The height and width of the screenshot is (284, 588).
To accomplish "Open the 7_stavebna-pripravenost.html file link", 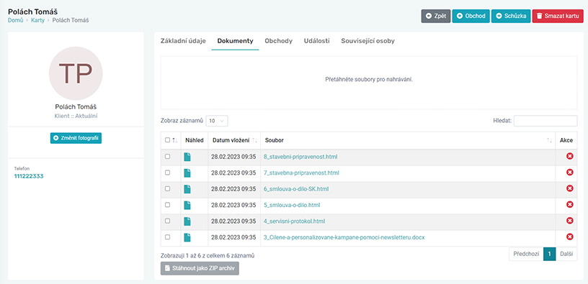I will coord(301,173).
